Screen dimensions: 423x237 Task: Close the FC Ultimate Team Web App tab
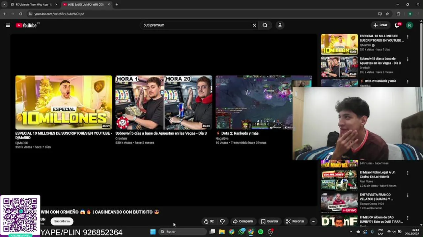pos(56,5)
